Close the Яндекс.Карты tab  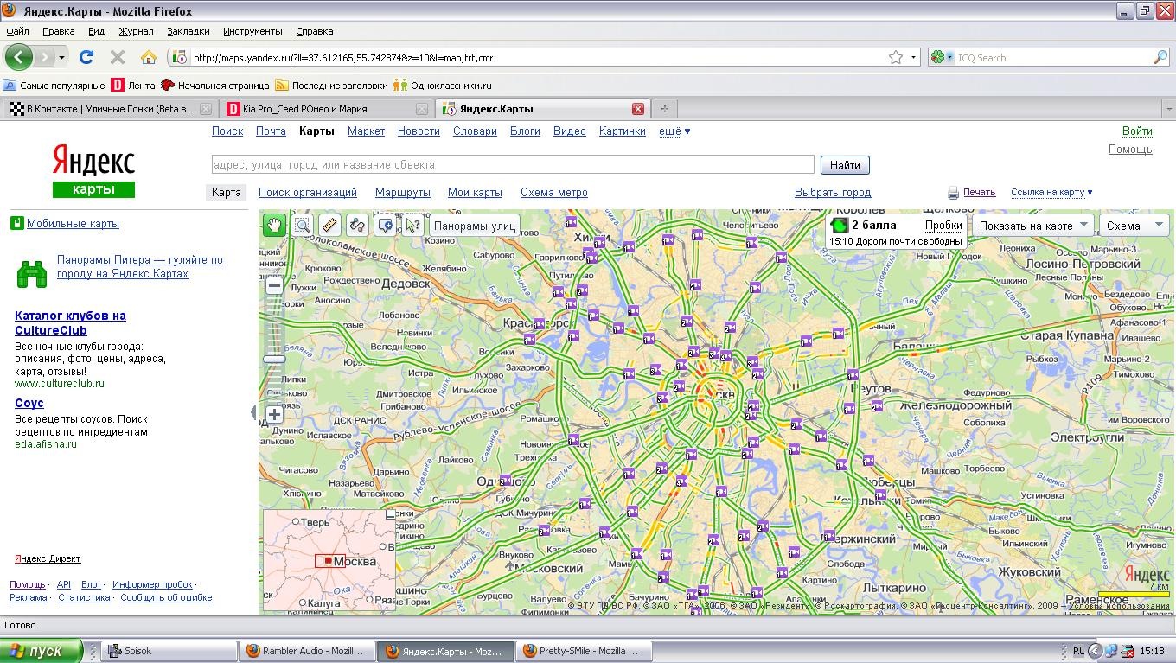[x=637, y=109]
